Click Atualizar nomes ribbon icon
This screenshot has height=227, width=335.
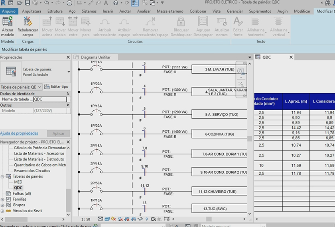[222, 22]
